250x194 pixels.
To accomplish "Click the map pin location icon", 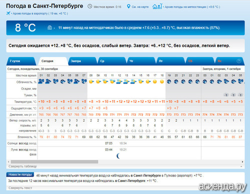I will (x=128, y=6).
